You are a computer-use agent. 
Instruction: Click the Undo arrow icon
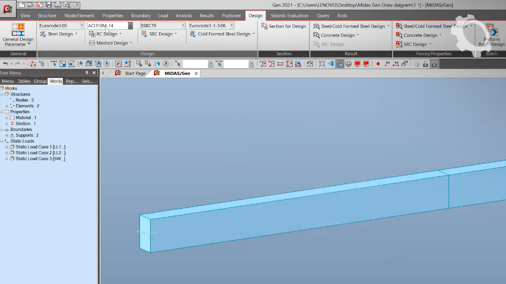point(6,64)
